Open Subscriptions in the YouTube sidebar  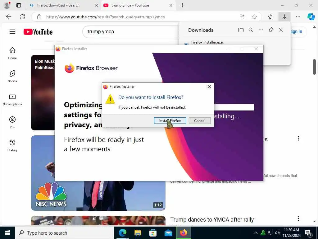(x=12, y=100)
